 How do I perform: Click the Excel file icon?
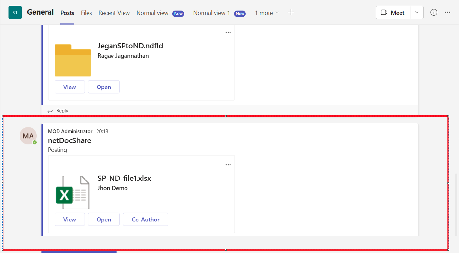tap(73, 193)
